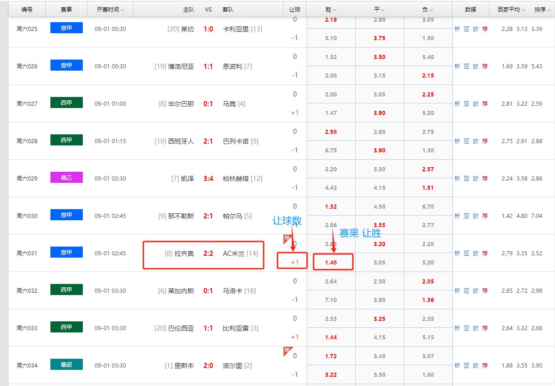
Task: Click the 单 flag icon on row 周六031
Action: tap(287, 239)
